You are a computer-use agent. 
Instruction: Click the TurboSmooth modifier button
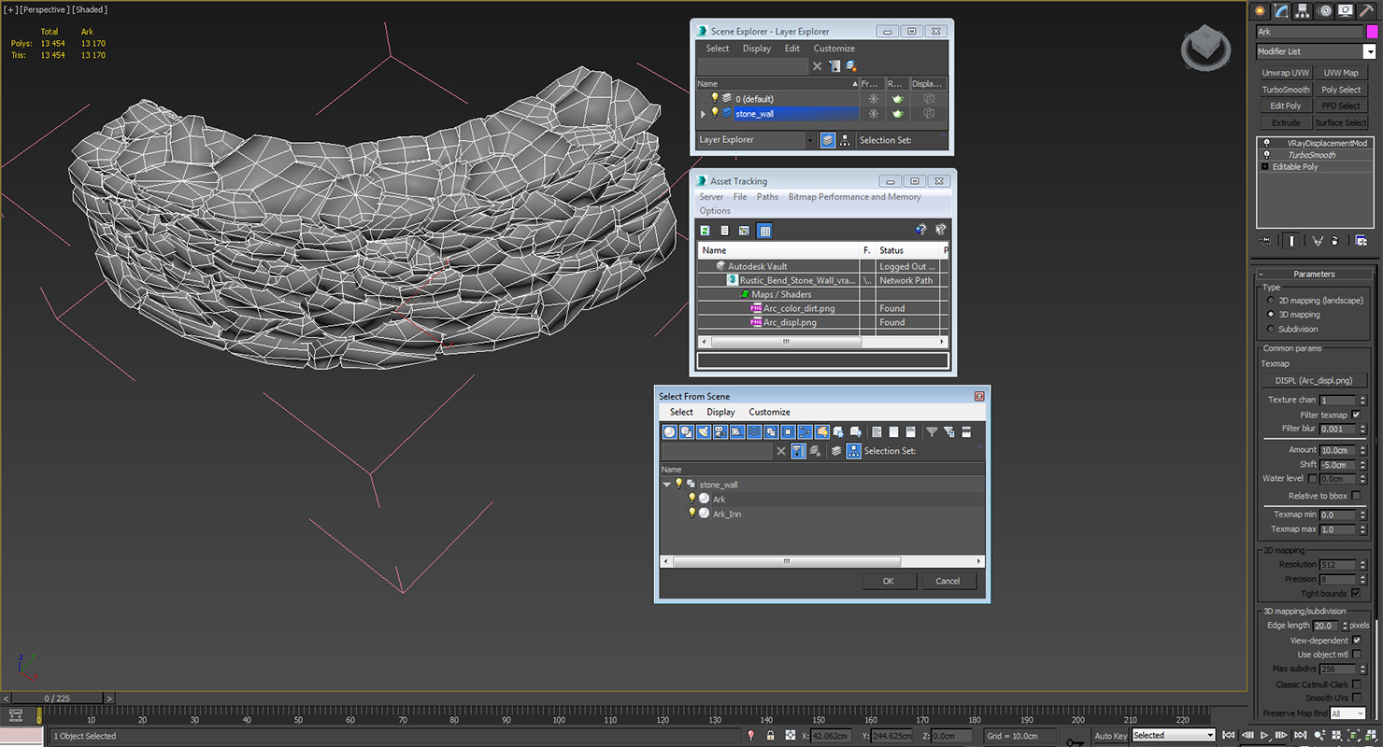click(x=1286, y=90)
